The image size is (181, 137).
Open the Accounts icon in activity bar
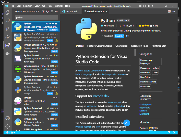pos(7,118)
